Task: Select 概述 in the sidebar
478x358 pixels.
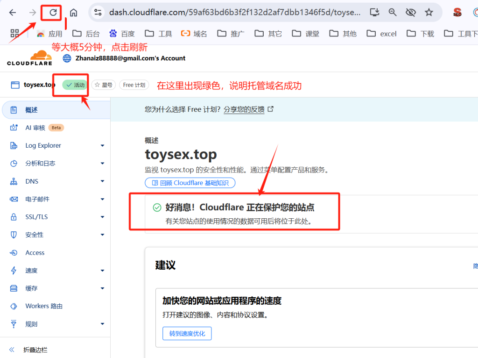Action: click(x=56, y=110)
